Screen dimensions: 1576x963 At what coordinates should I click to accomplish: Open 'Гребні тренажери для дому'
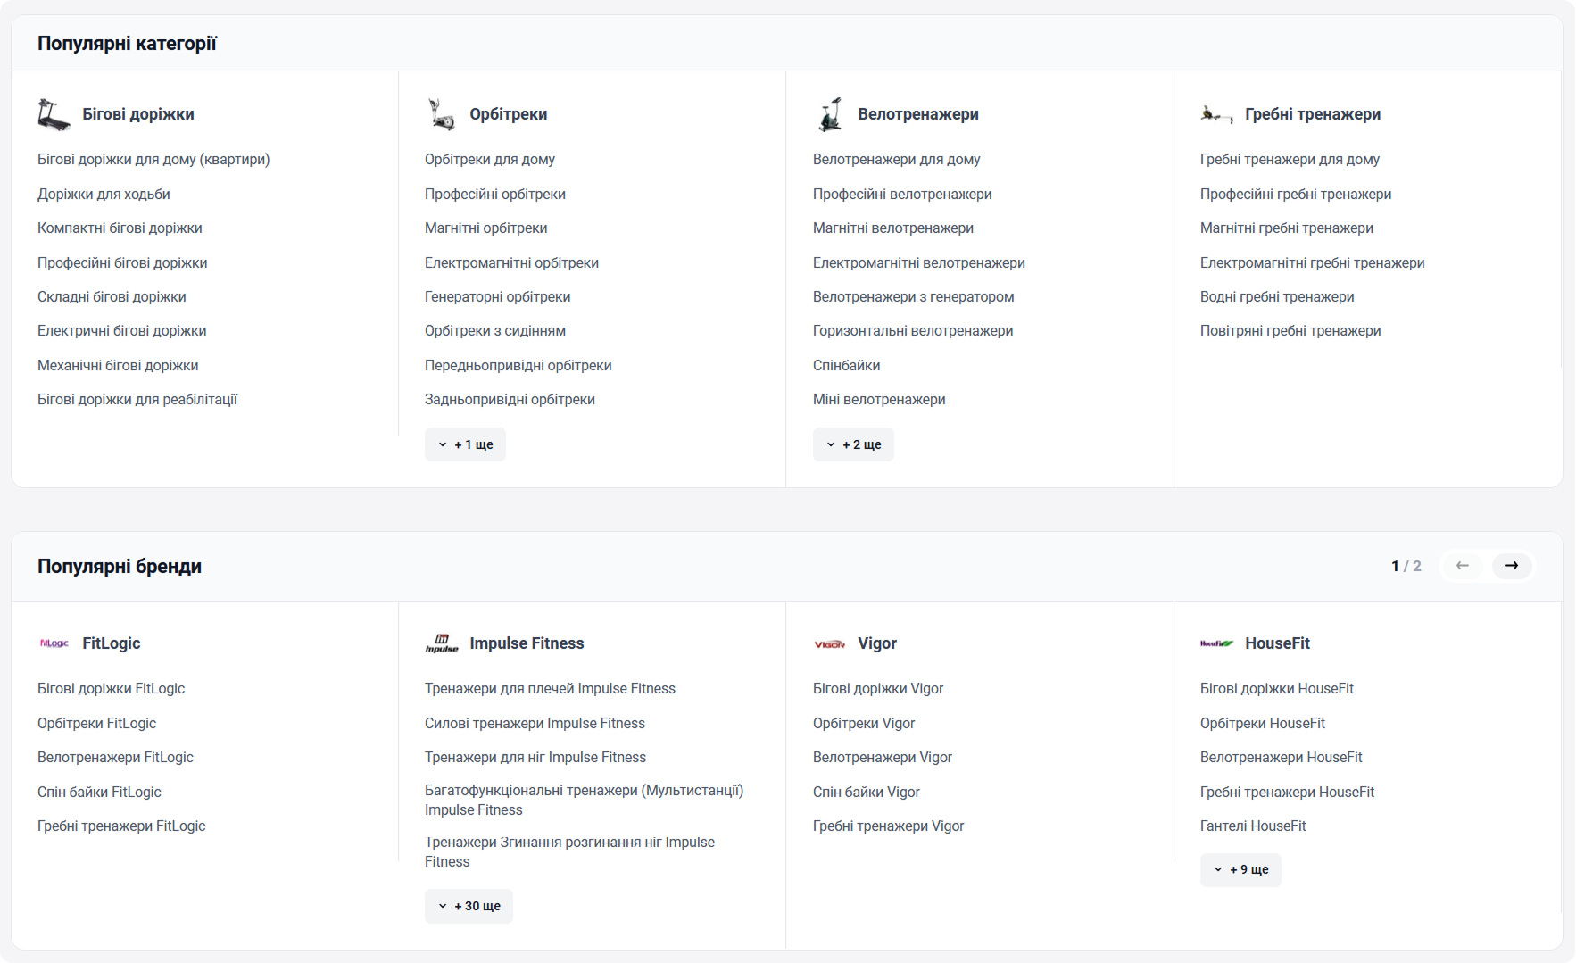point(1290,160)
